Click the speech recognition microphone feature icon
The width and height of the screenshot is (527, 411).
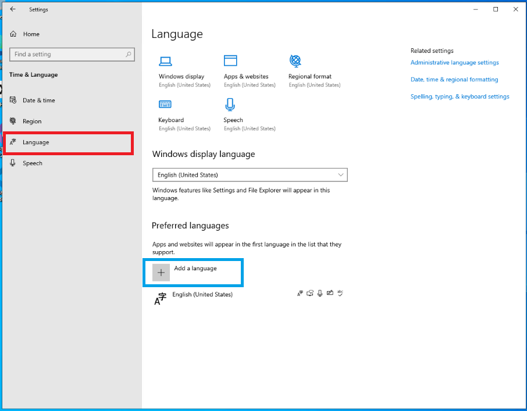click(320, 293)
